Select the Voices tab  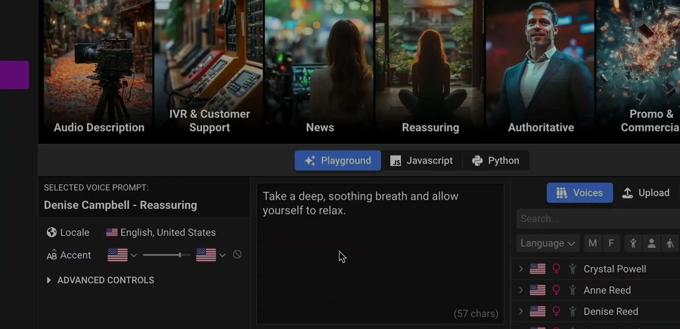coord(580,193)
